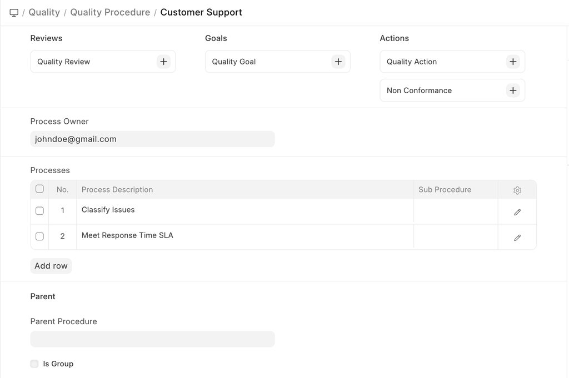Viewport: 569px width, 378px height.
Task: Open the Processes table settings gear
Action: coord(517,190)
